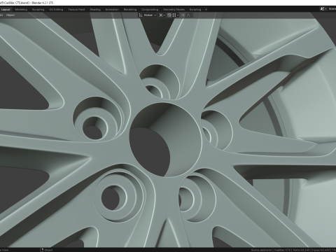This screenshot has height=252, width=336.
Task: Expand the snapping options dropdown arrow
Action: click(178, 15)
